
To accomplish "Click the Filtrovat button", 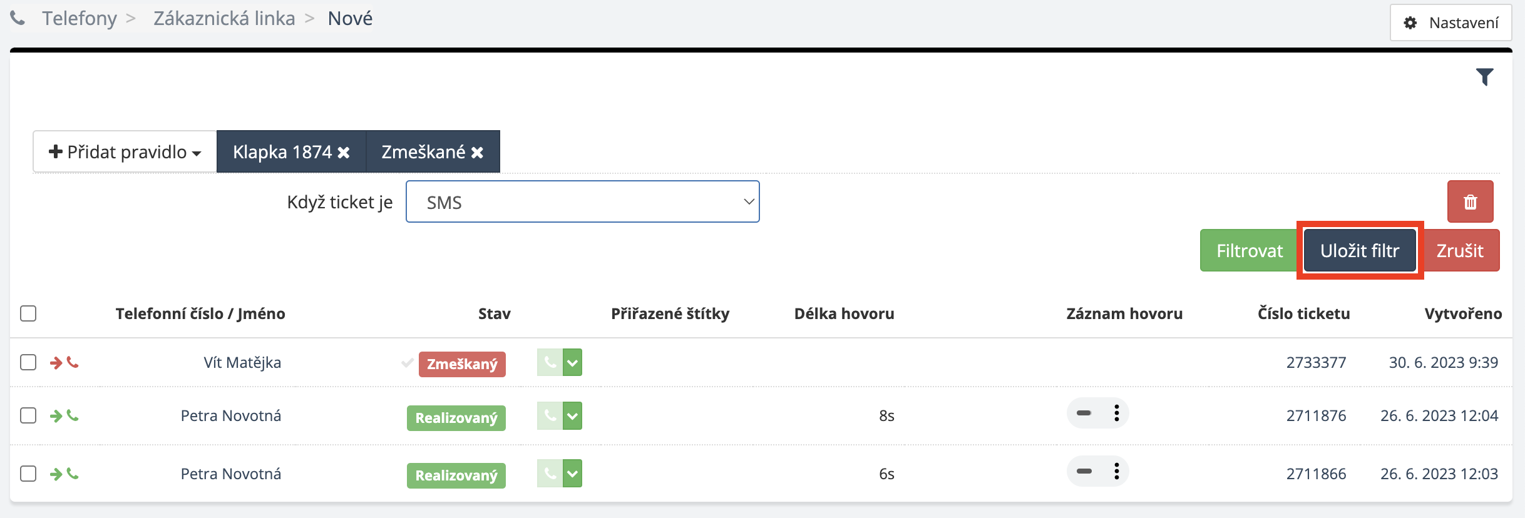I will click(x=1249, y=251).
